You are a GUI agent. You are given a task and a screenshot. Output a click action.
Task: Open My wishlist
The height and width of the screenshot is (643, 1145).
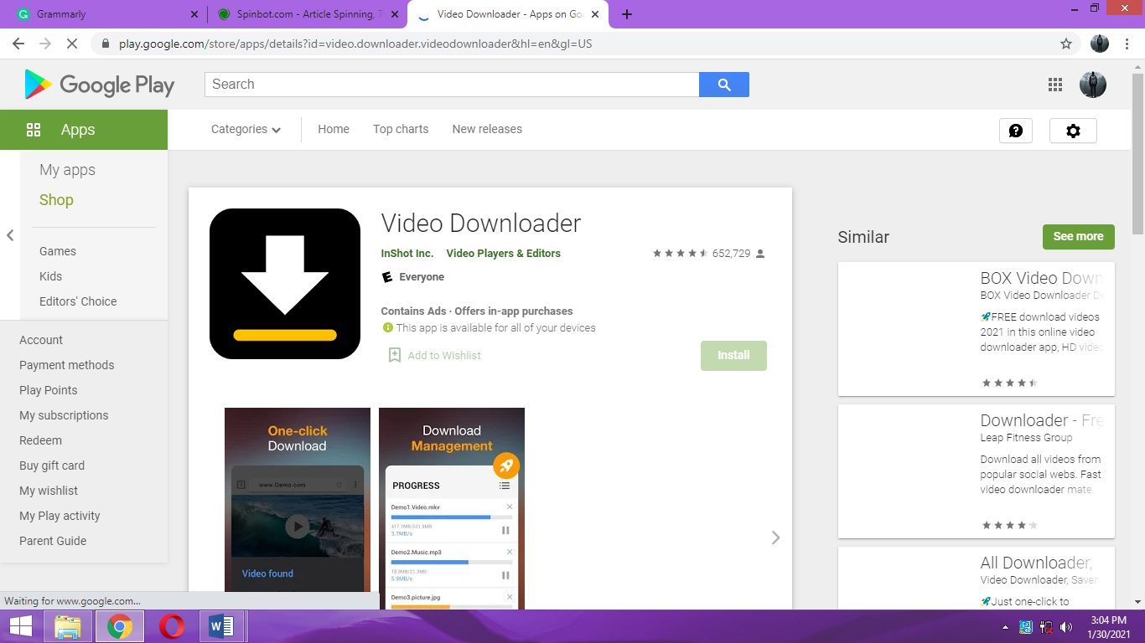[49, 491]
